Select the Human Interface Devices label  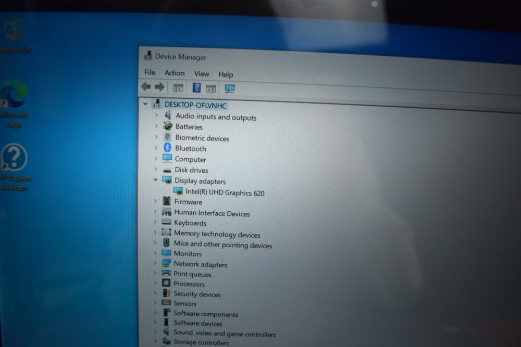pyautogui.click(x=212, y=213)
